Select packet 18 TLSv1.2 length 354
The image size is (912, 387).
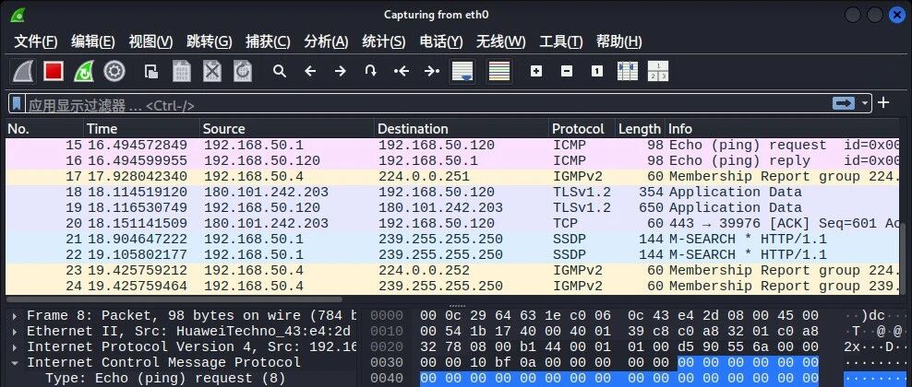[x=452, y=192]
